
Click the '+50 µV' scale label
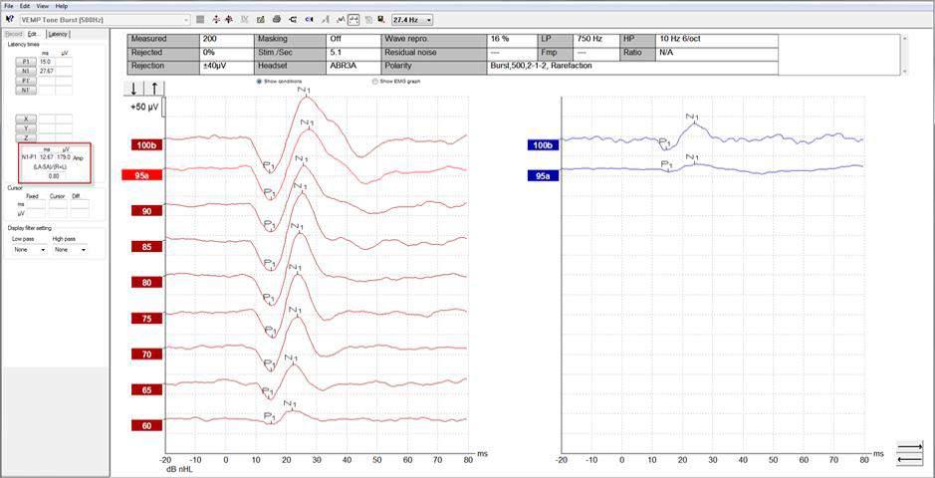coord(143,109)
